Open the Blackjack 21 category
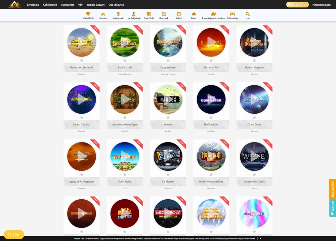Screen dimensions: 336x241 click(164, 16)
